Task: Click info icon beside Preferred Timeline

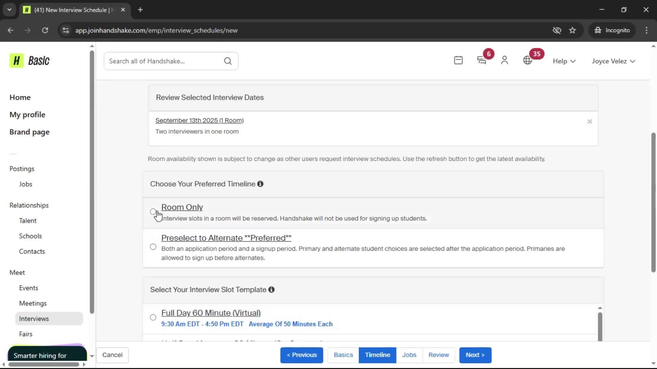Action: tap(260, 184)
